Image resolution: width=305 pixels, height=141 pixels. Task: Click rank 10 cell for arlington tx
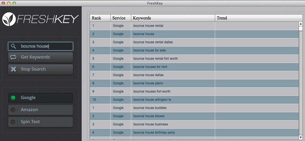pos(100,100)
